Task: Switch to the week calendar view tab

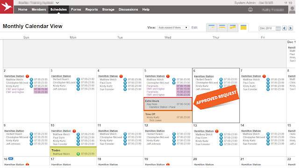Action: (222, 28)
